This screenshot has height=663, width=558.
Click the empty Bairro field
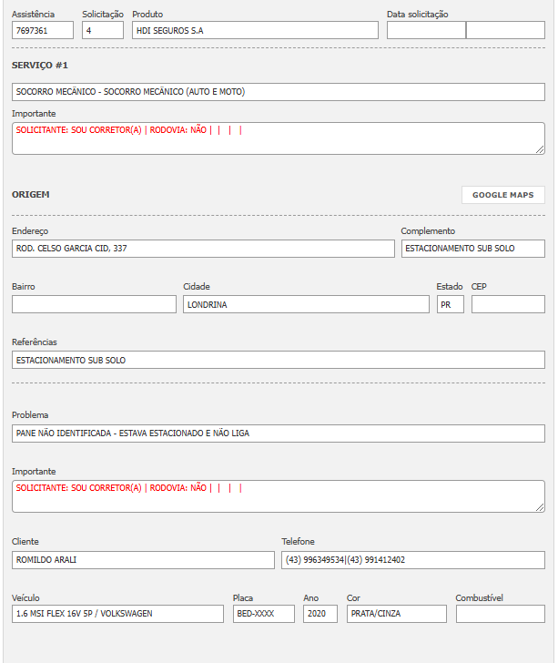(94, 304)
